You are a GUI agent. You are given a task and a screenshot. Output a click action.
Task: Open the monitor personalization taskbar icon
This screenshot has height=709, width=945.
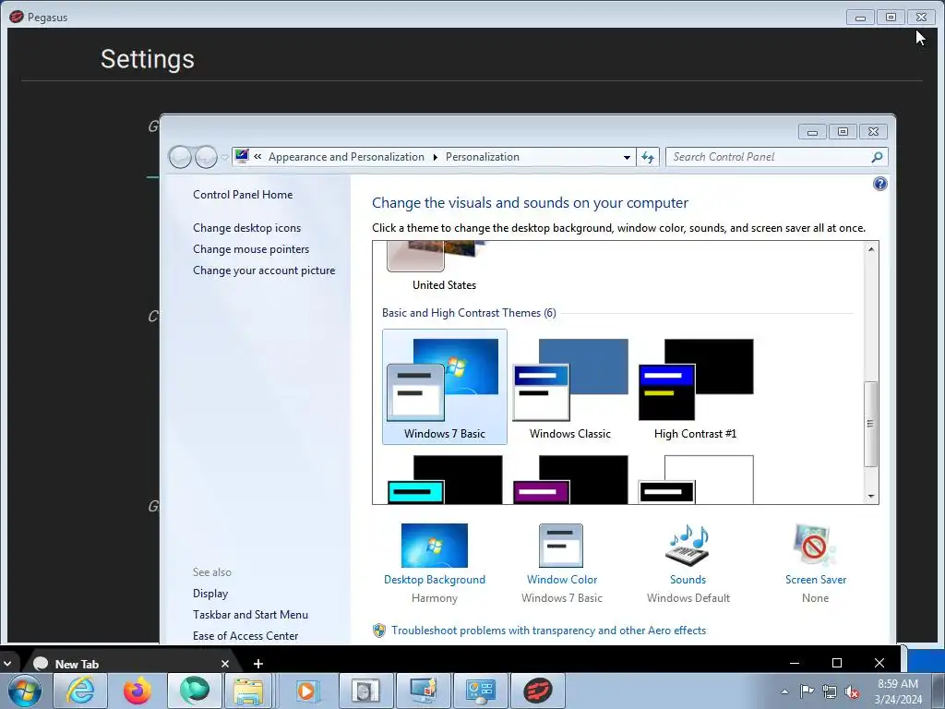[x=423, y=691]
